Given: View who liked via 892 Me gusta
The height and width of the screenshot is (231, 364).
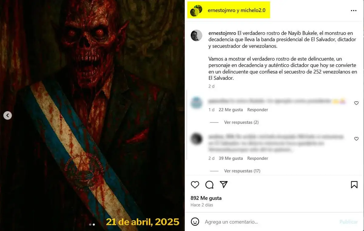Looking at the screenshot, I should tap(206, 198).
